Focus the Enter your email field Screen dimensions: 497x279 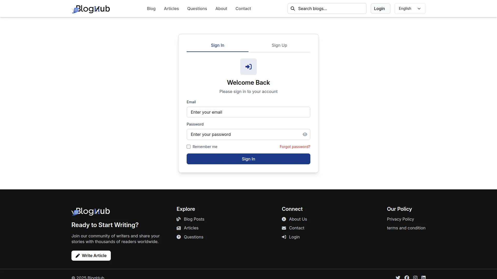click(x=248, y=112)
